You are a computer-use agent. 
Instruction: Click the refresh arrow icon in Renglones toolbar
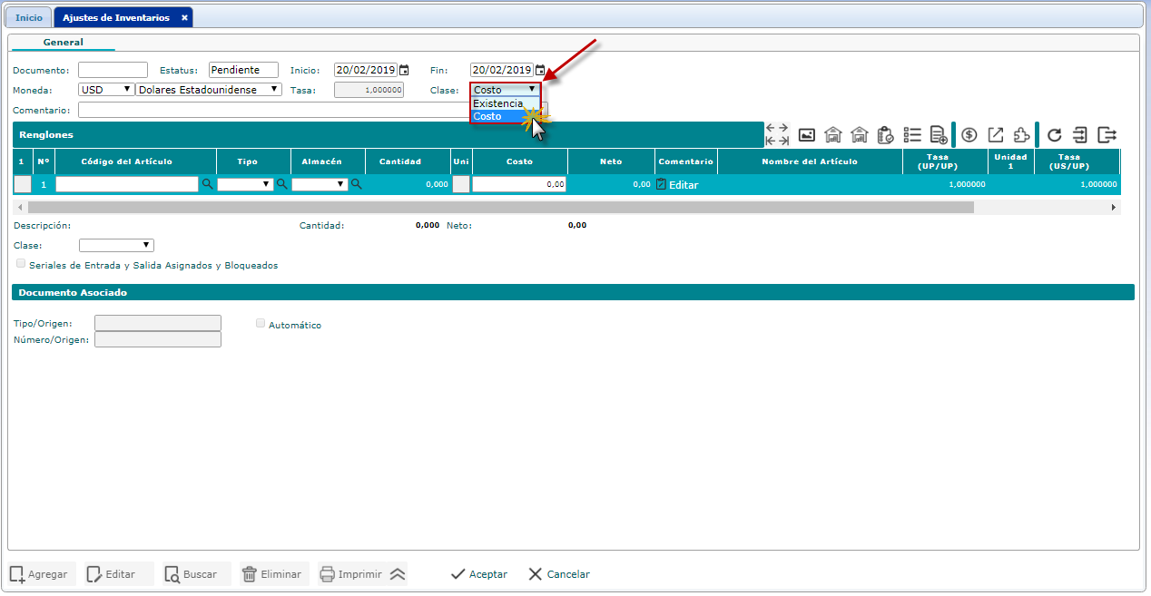tap(1054, 135)
